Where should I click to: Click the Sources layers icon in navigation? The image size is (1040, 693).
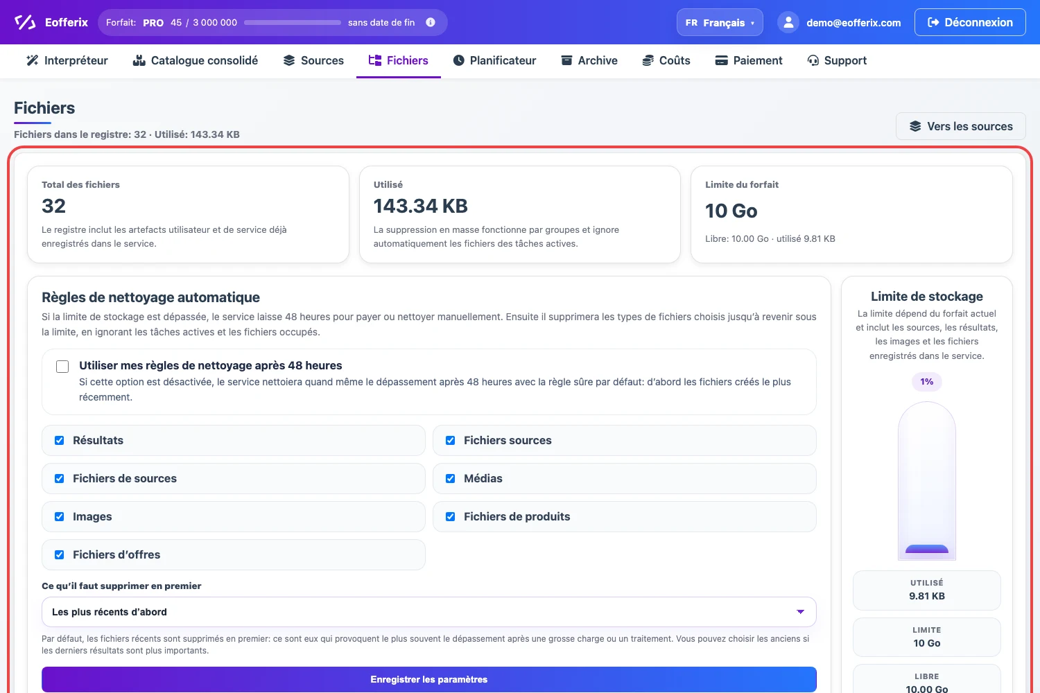click(289, 60)
